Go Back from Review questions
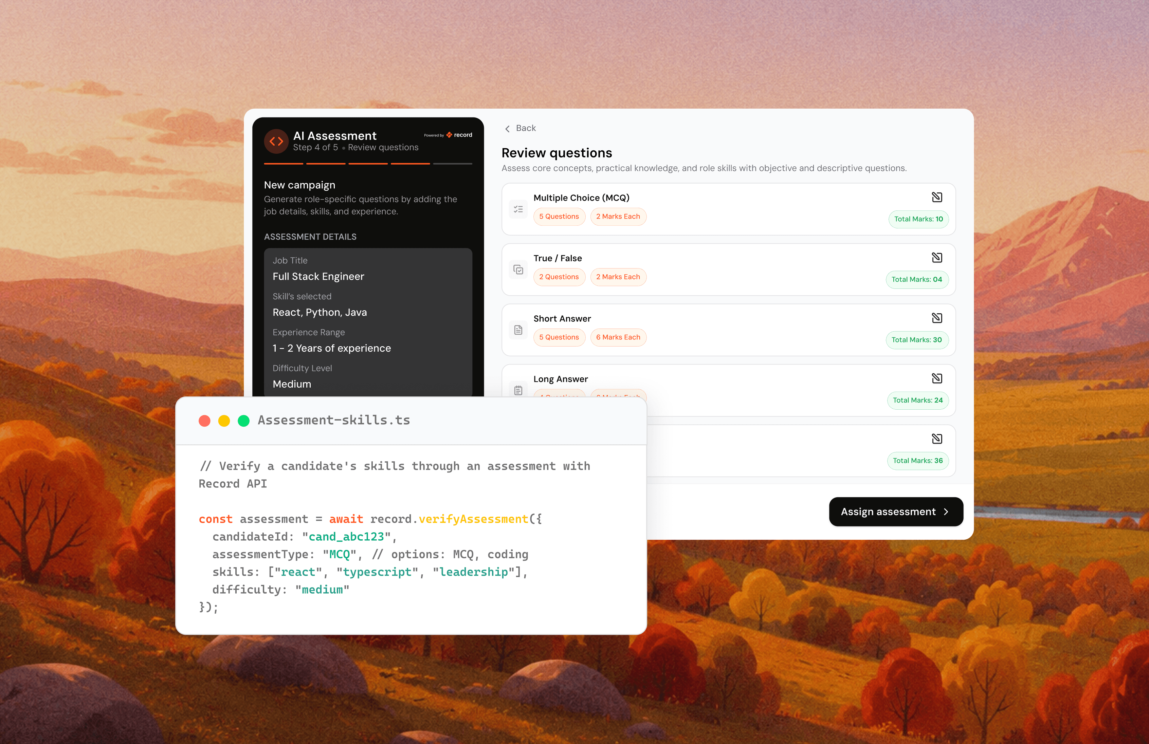The width and height of the screenshot is (1149, 744). (x=520, y=128)
